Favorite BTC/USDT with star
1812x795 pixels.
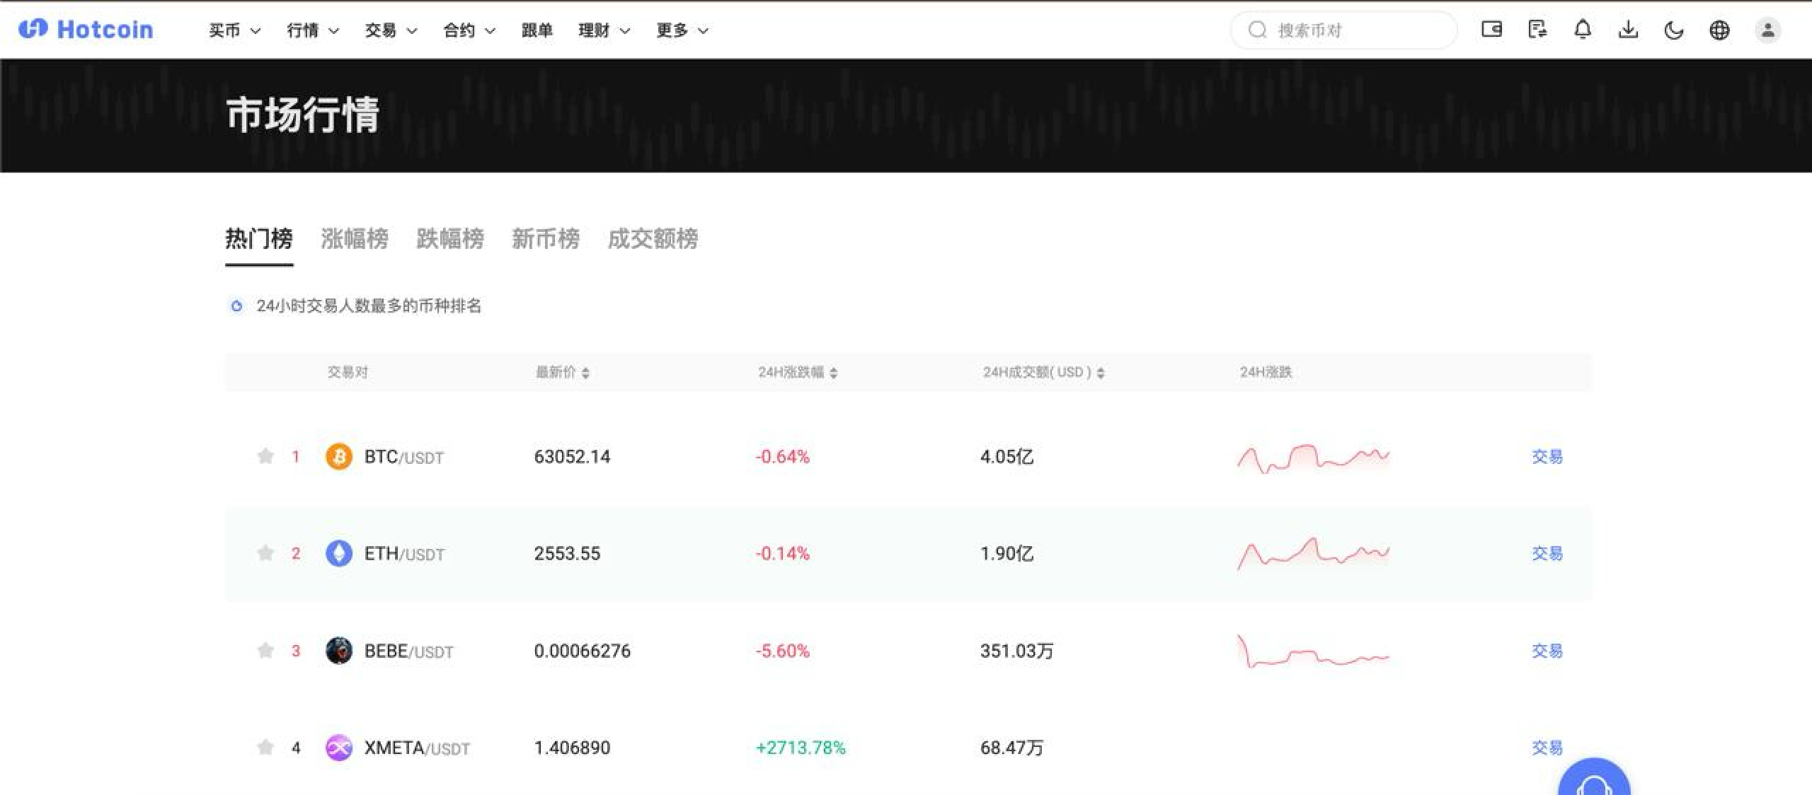[x=265, y=456]
